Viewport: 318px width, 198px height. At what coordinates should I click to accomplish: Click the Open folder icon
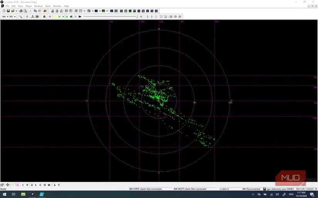tap(13, 11)
